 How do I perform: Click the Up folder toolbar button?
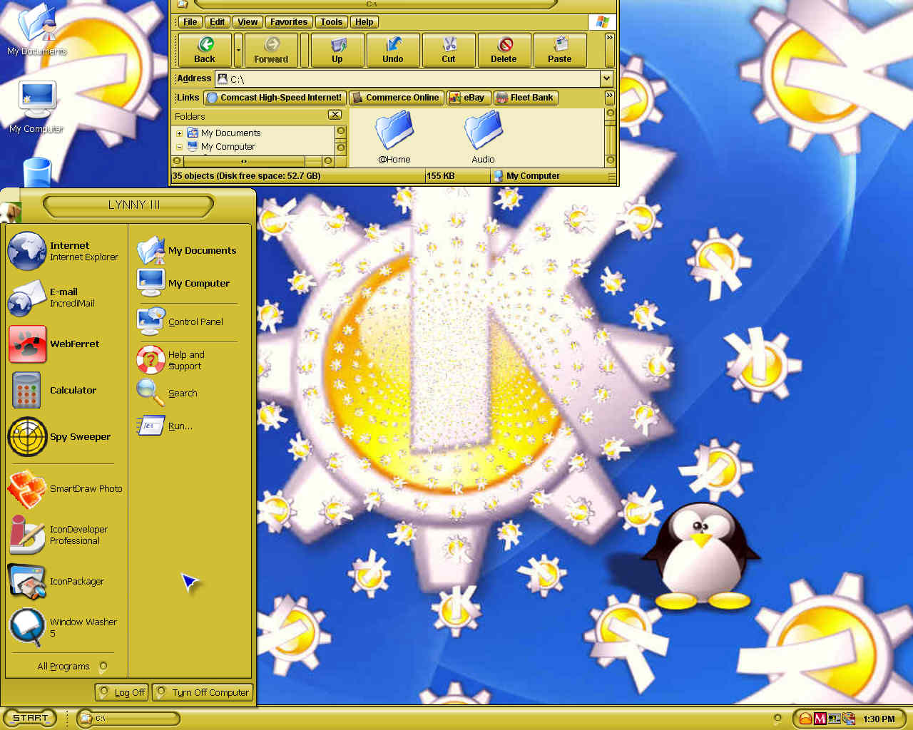[337, 51]
